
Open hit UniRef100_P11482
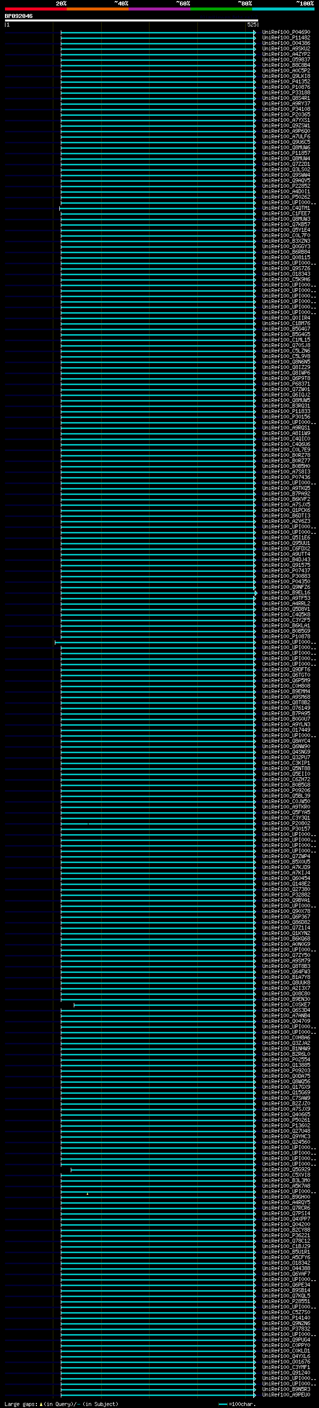tap(286, 38)
